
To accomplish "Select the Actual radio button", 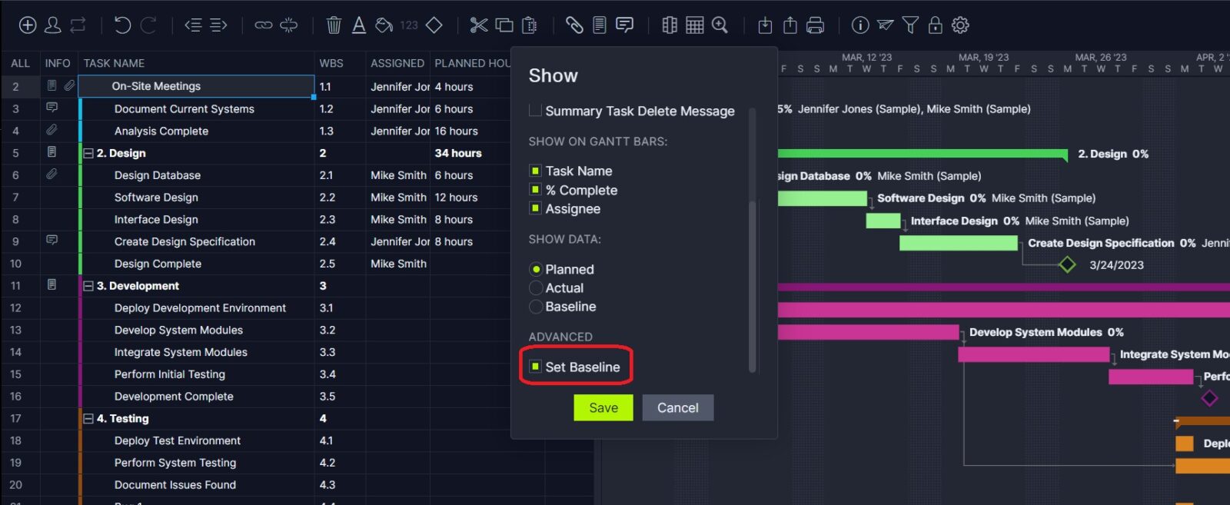I will tap(536, 288).
